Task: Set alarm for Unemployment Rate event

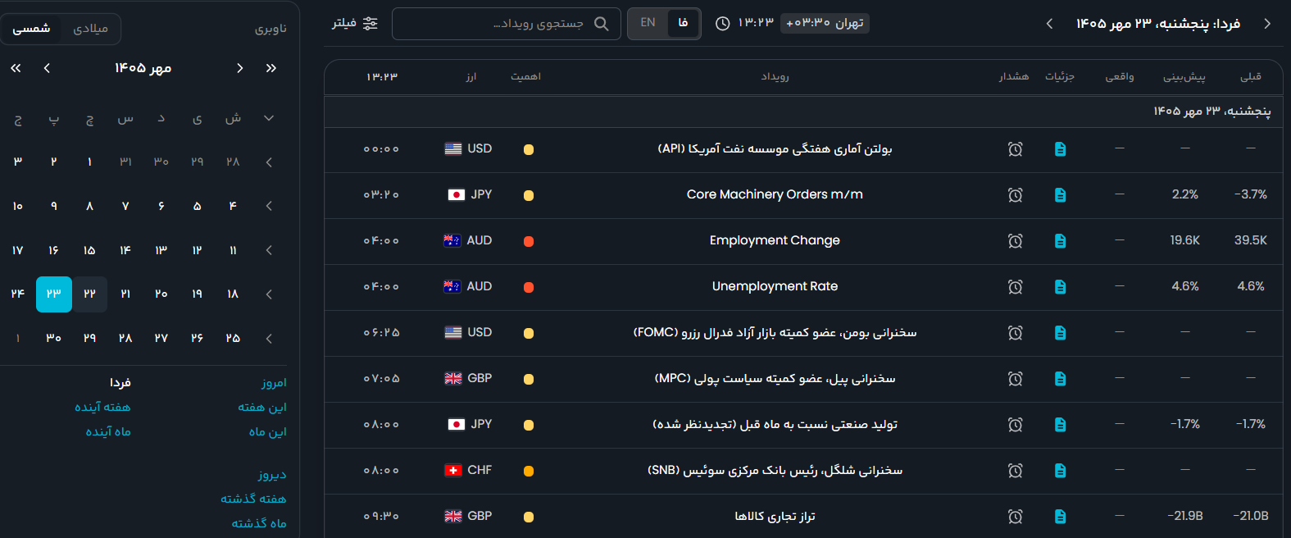Action: pyautogui.click(x=1015, y=287)
